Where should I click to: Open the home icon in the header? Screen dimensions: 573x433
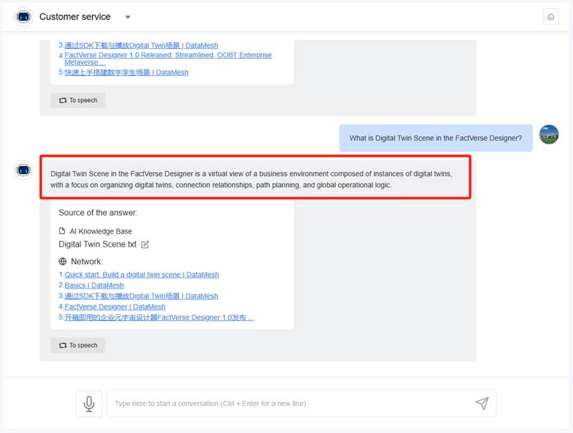pyautogui.click(x=550, y=17)
